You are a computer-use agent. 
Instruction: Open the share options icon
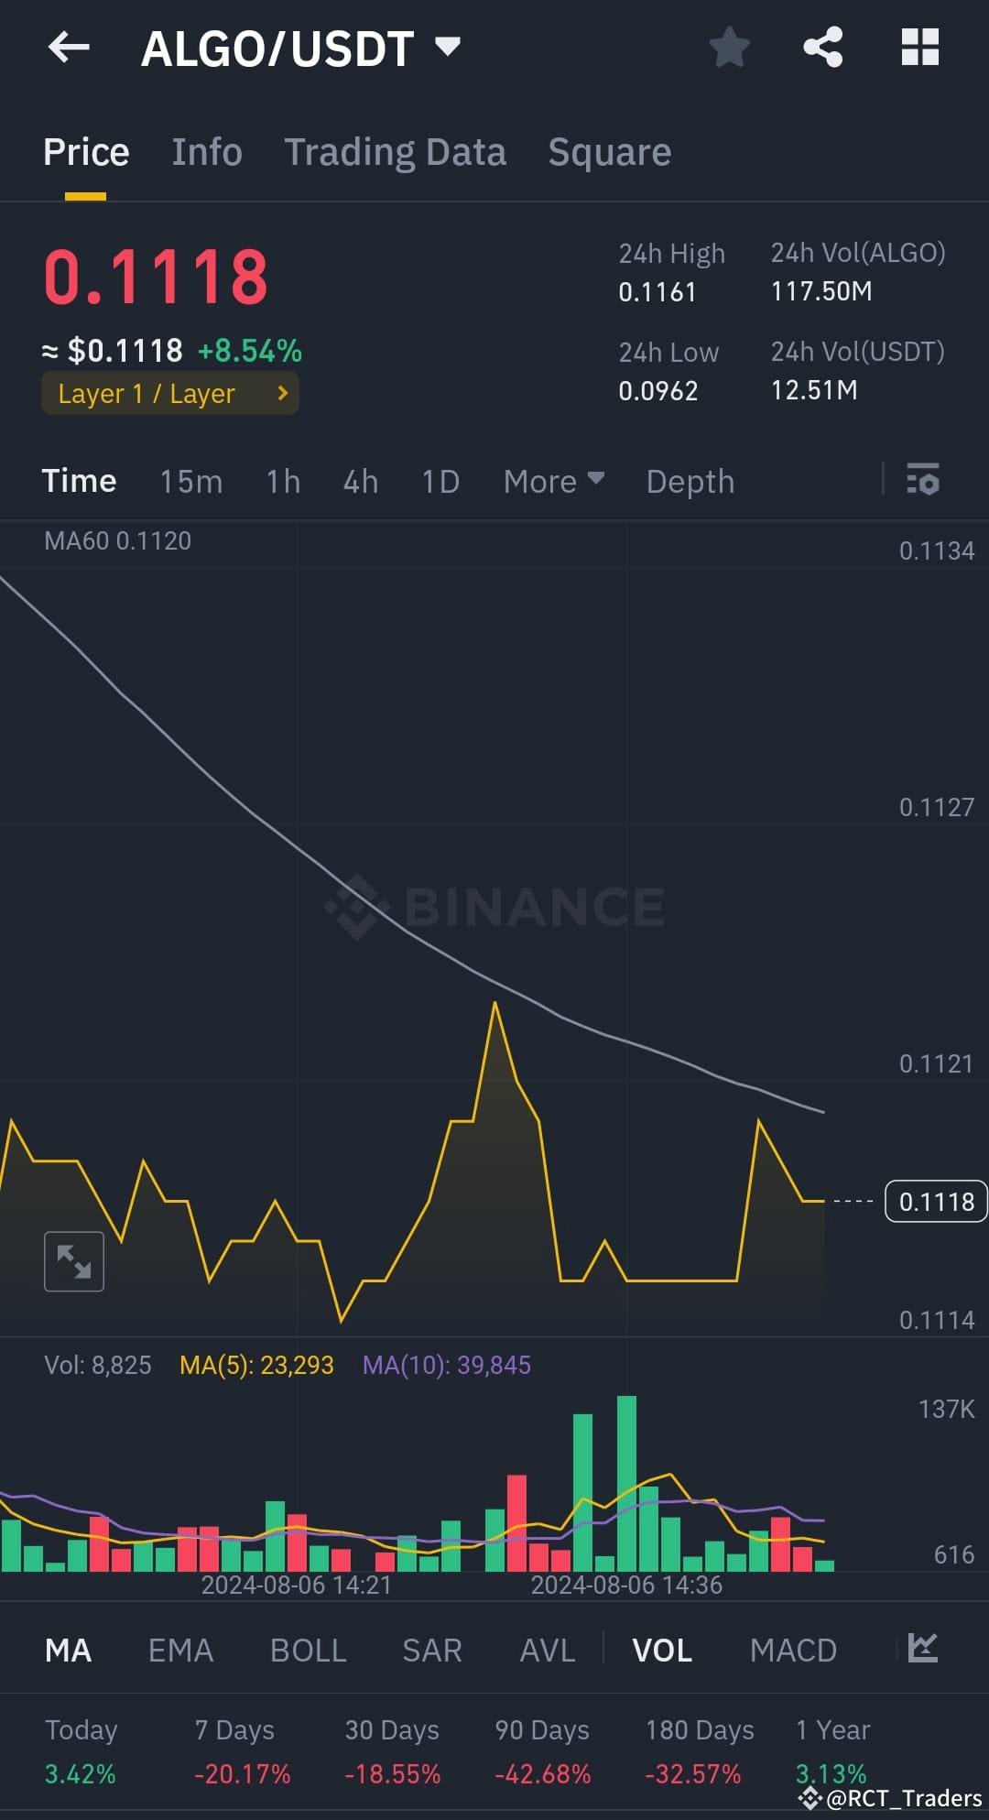(x=823, y=48)
